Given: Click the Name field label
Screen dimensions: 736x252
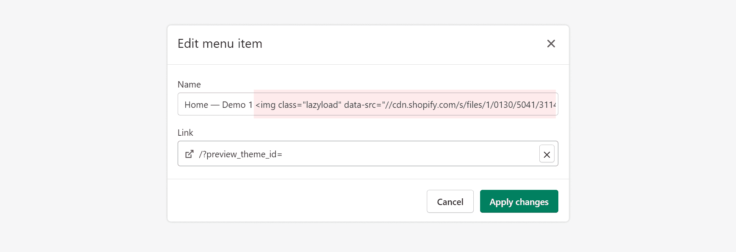Looking at the screenshot, I should click(x=189, y=85).
